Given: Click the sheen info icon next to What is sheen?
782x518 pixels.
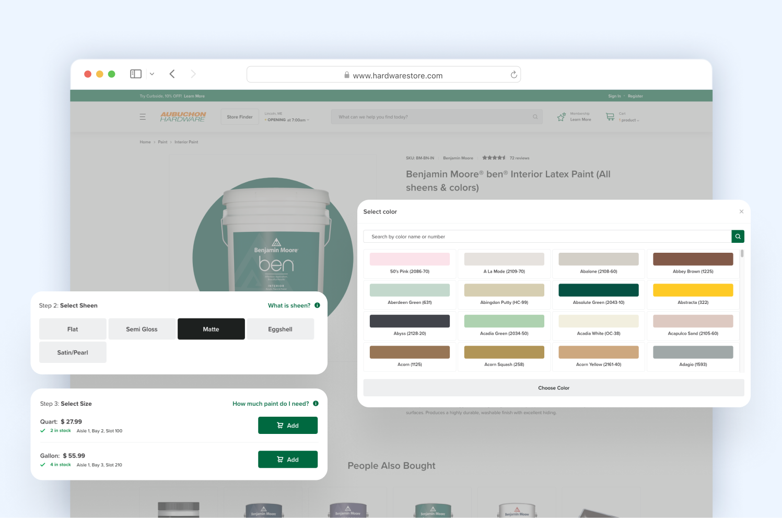Looking at the screenshot, I should click(x=317, y=305).
